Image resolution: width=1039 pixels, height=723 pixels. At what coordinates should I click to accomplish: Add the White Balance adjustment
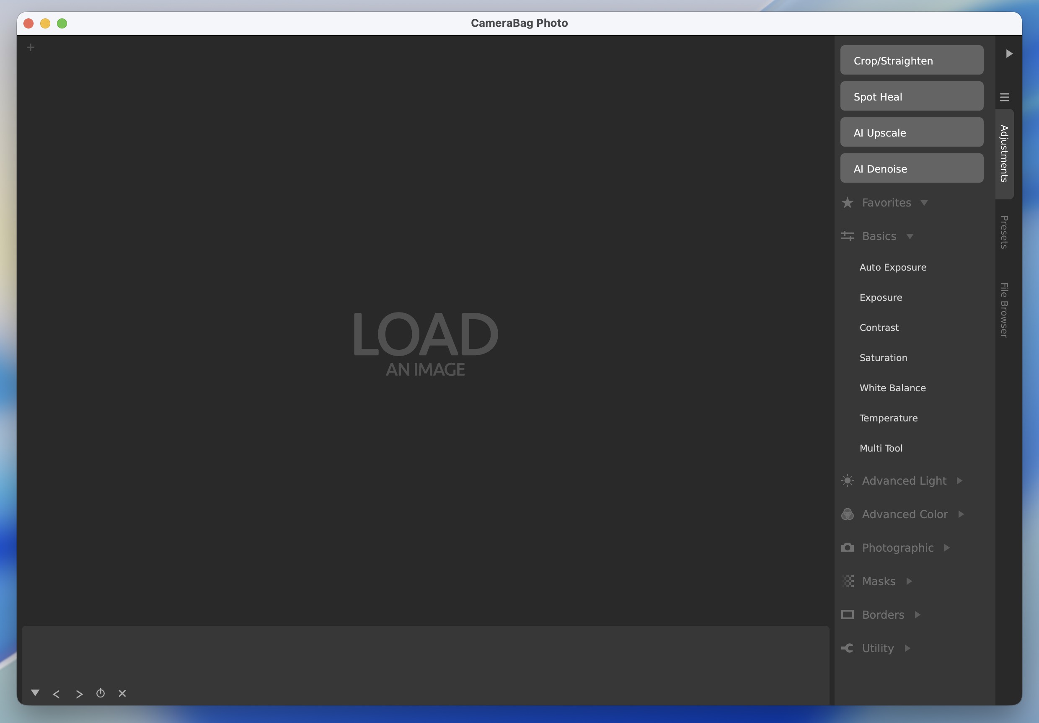892,388
